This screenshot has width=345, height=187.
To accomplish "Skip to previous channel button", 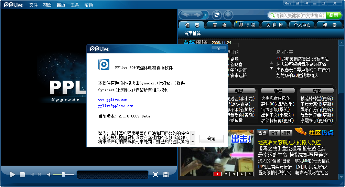I will [x=32, y=175].
